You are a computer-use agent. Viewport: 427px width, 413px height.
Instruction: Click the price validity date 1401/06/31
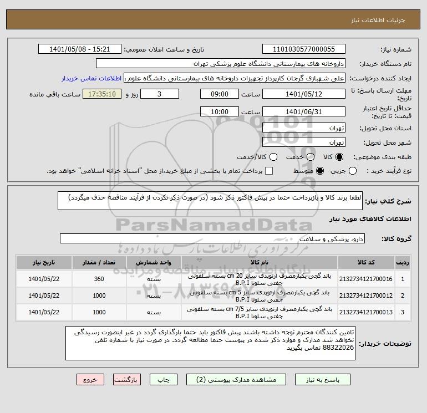click(304, 111)
